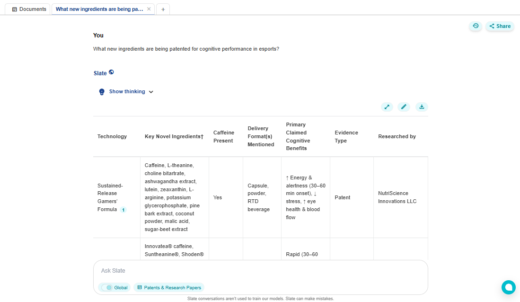Close the current conversation tab

149,9
